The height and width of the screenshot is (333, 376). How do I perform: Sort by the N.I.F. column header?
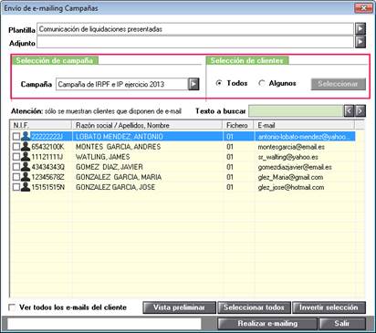[x=41, y=125]
